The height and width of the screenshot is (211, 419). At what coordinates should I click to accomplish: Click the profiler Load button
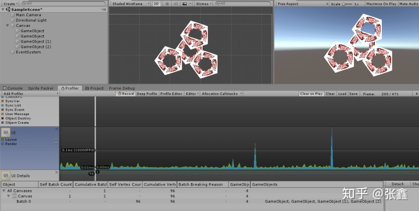[342, 94]
